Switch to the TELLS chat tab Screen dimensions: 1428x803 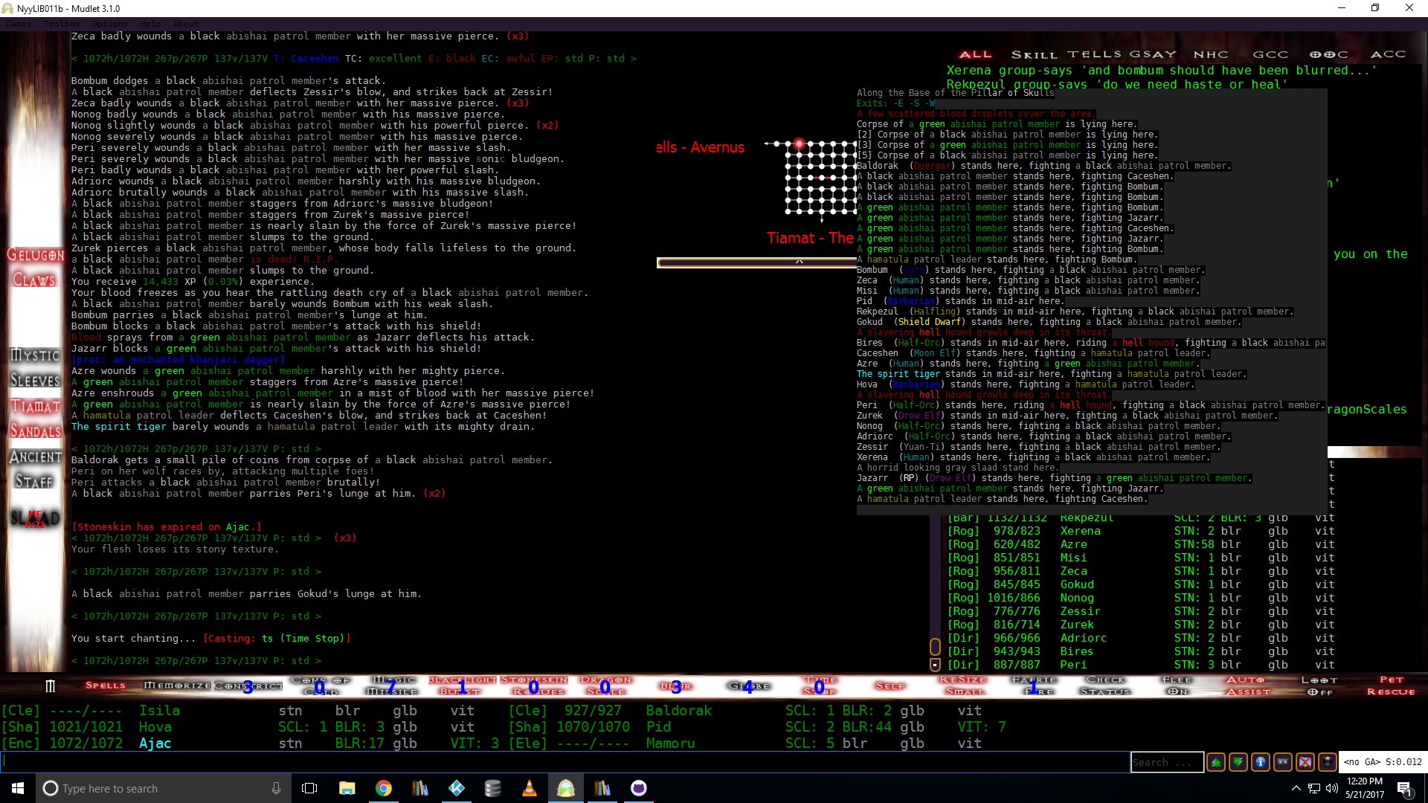click(1095, 54)
